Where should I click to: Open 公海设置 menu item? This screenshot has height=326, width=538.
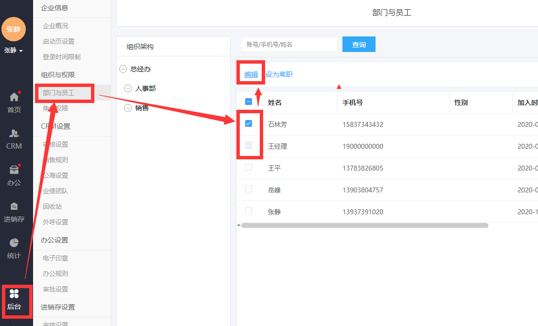(x=55, y=175)
